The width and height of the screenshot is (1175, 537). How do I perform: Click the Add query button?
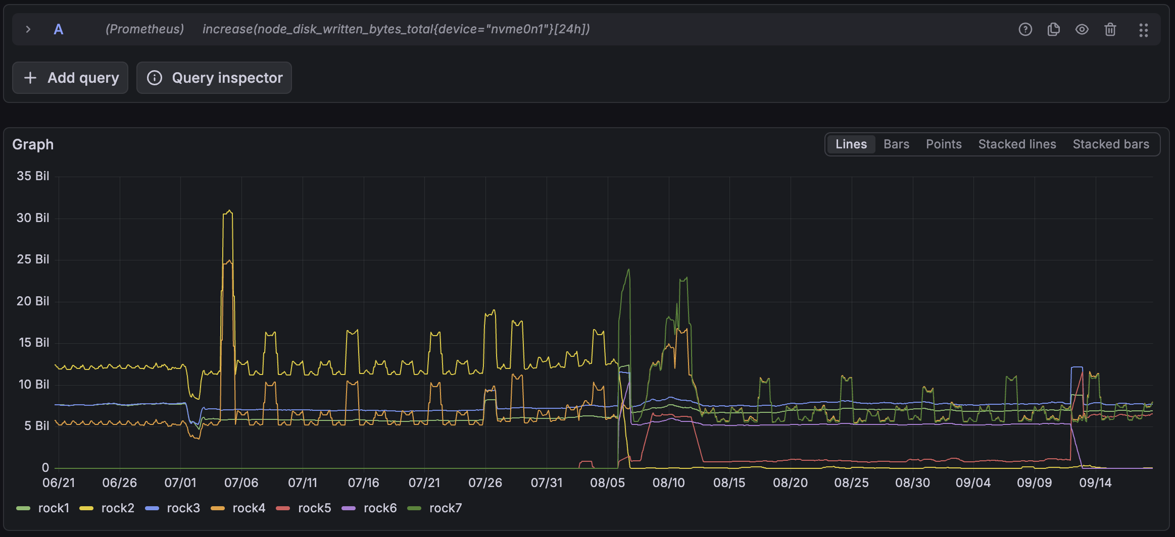click(x=70, y=78)
